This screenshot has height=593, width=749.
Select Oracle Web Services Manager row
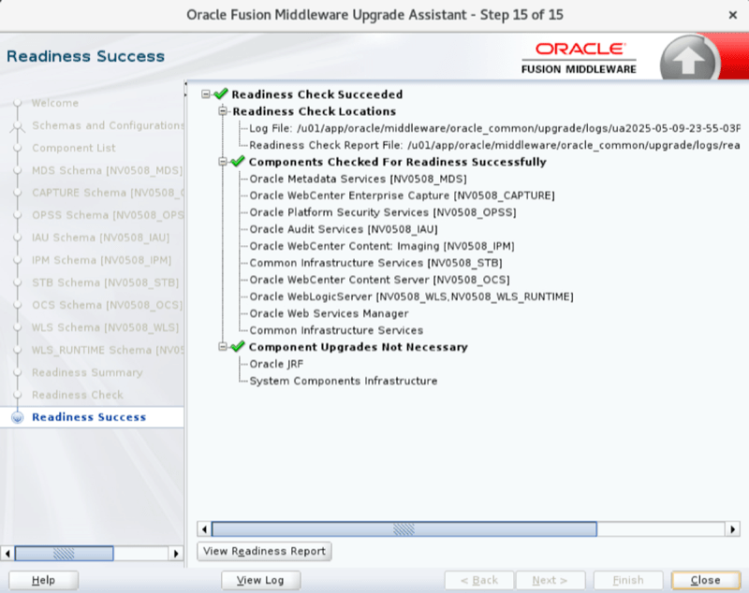329,313
